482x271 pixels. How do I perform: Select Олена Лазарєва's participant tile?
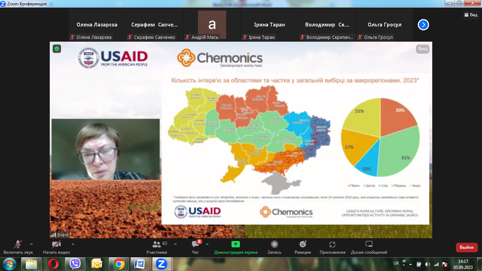click(x=97, y=25)
